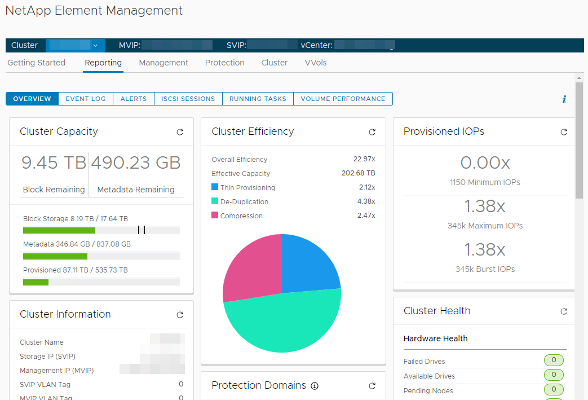Screen dimensions: 588x400
Task: Click the Block Storage usage bar
Action: point(101,230)
